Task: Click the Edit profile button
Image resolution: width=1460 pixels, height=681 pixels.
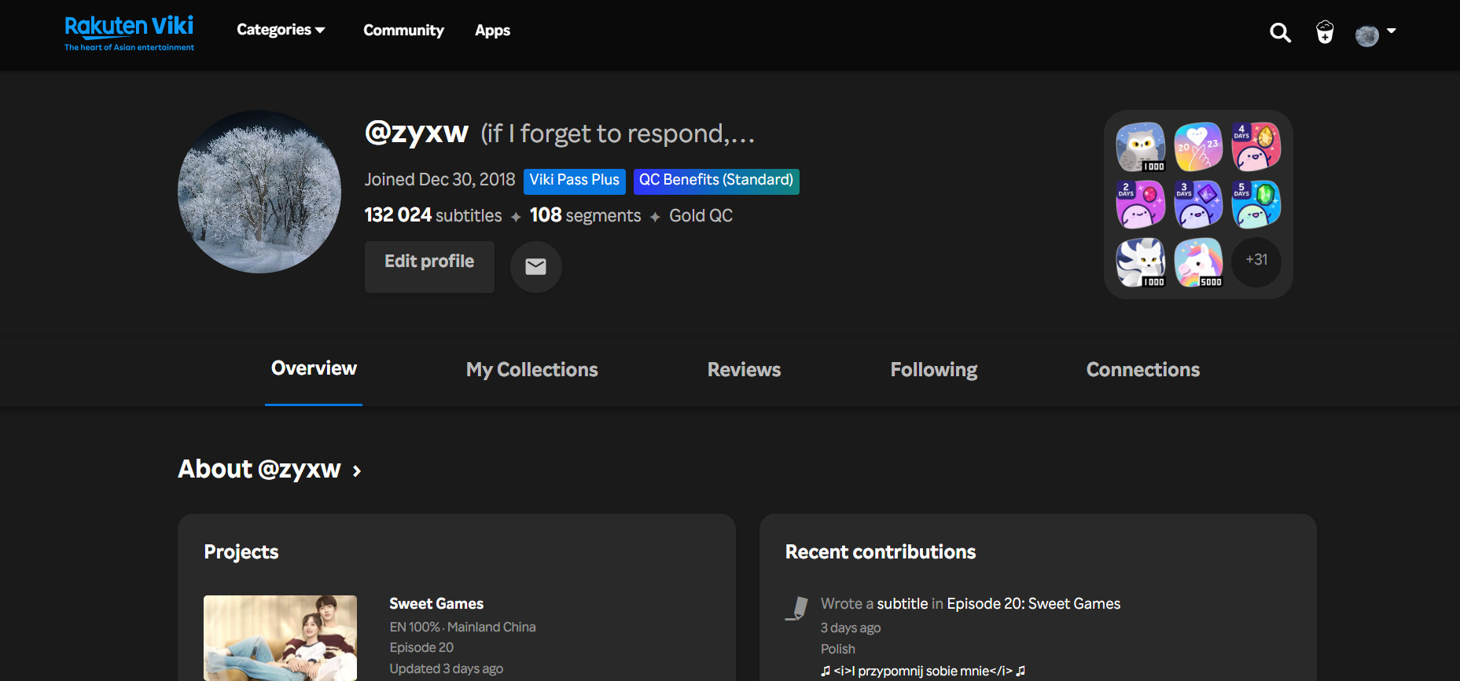Action: (x=429, y=266)
